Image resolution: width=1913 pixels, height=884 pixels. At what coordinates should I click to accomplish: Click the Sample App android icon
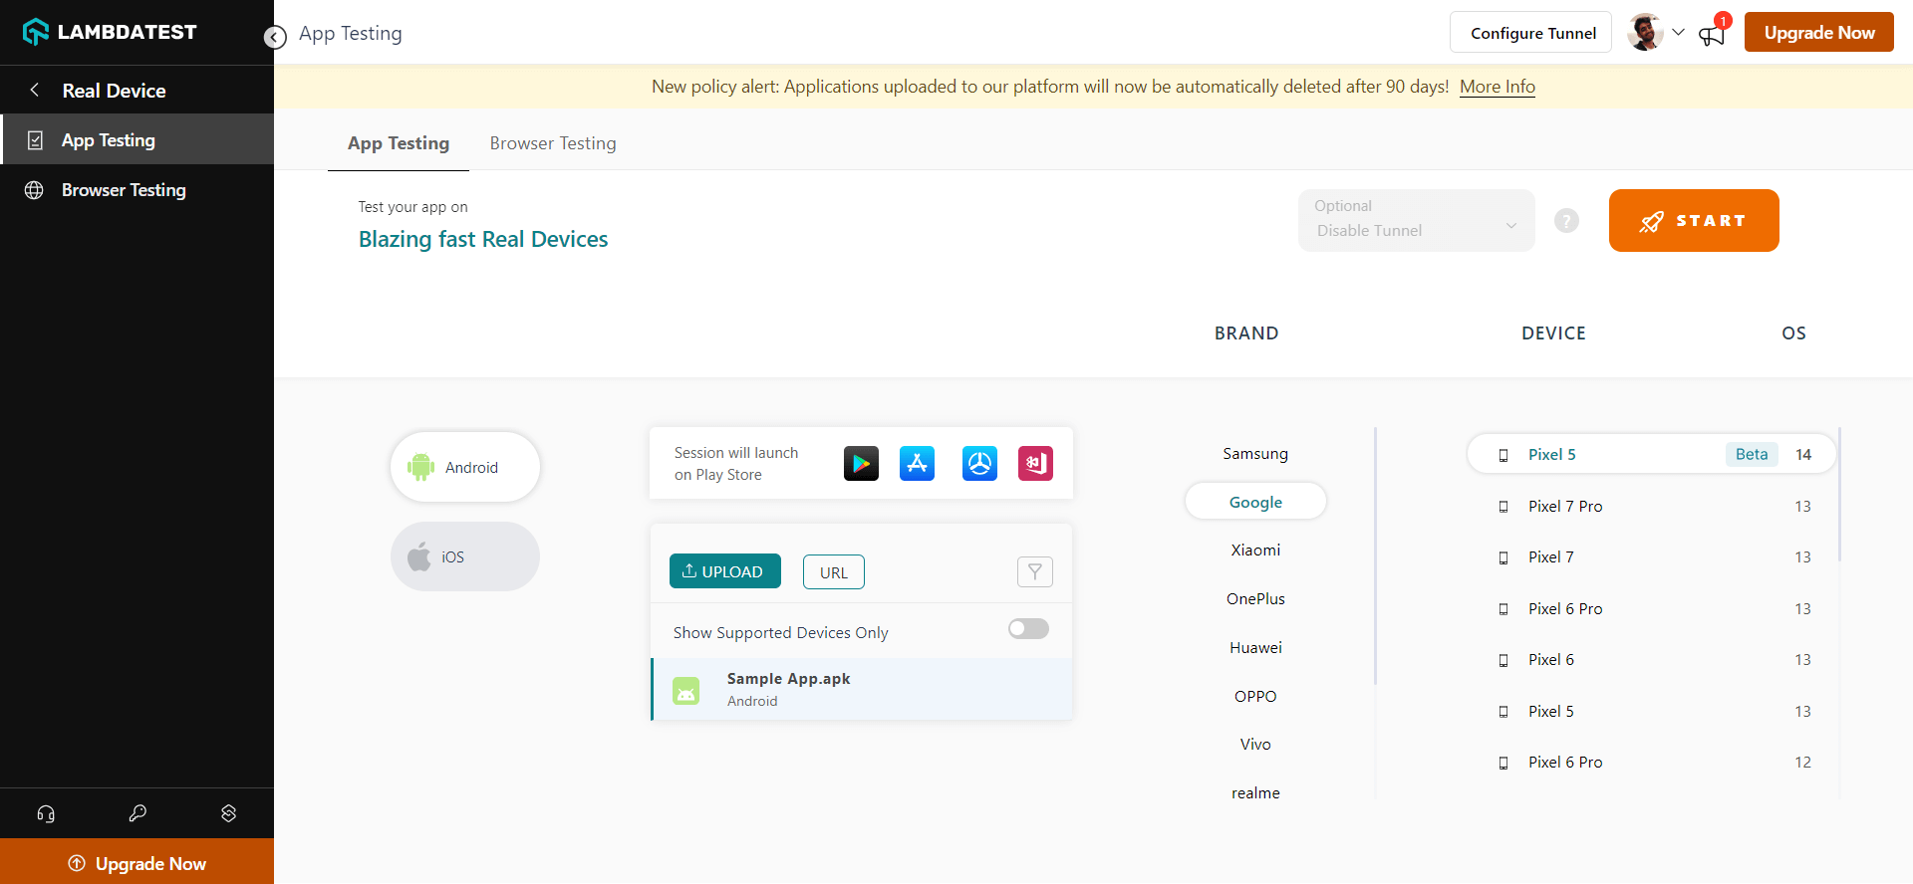coord(686,690)
